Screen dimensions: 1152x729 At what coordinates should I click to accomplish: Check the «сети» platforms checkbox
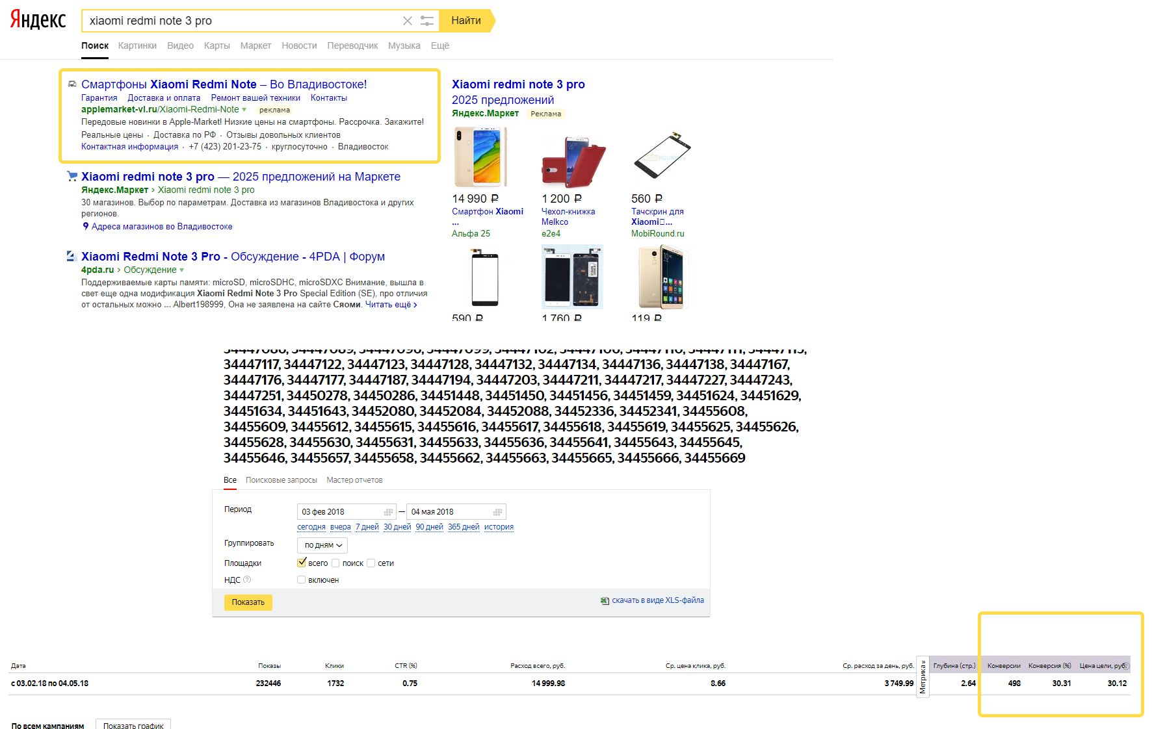point(371,563)
